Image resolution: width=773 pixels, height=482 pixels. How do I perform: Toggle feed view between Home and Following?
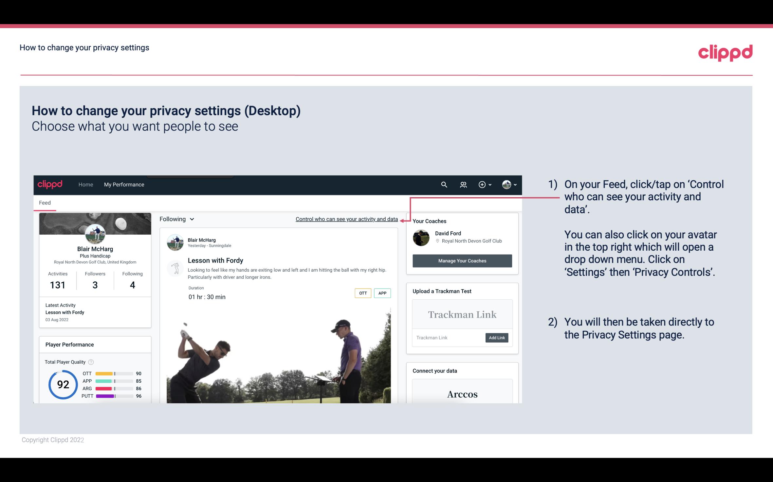(176, 218)
